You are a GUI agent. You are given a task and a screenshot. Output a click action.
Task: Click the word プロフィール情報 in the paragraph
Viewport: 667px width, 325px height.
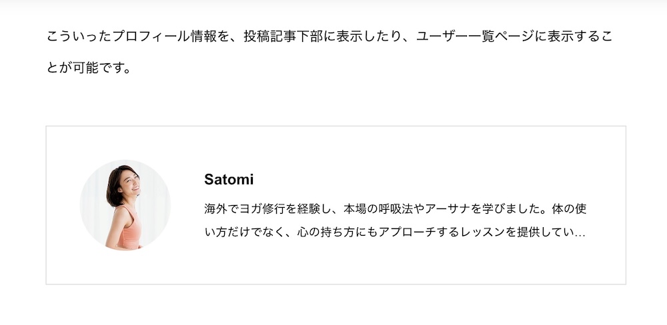point(165,37)
